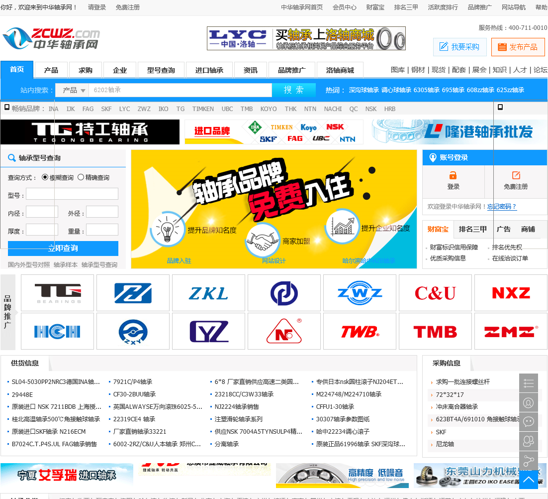
Task: Switch to the 排名三甲 tab in sidebar panel
Action: pos(472,229)
